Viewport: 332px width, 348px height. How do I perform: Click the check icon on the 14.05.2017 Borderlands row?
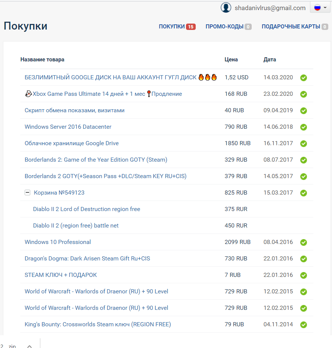click(303, 177)
